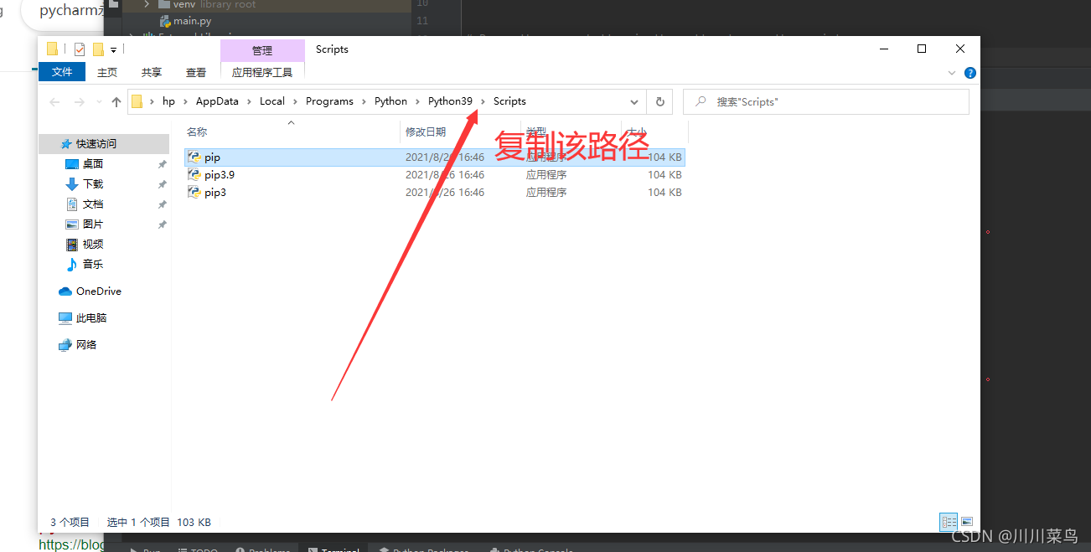Navigate to Python39 in the breadcrumb
This screenshot has width=1091, height=552.
(450, 101)
